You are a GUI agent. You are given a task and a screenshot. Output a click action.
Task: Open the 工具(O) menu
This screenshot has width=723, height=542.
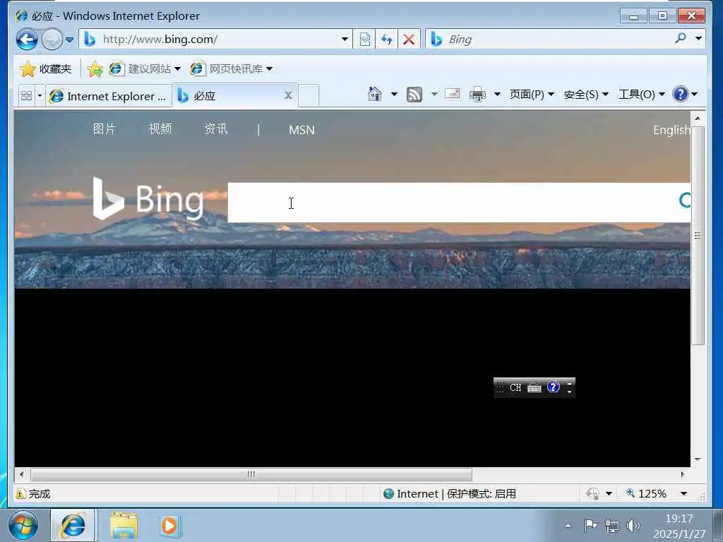pyautogui.click(x=641, y=94)
